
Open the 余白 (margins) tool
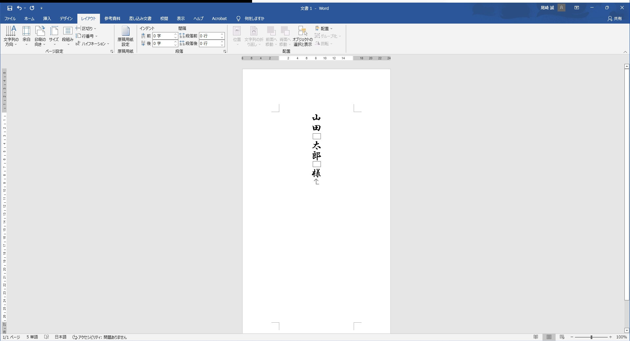coord(27,35)
